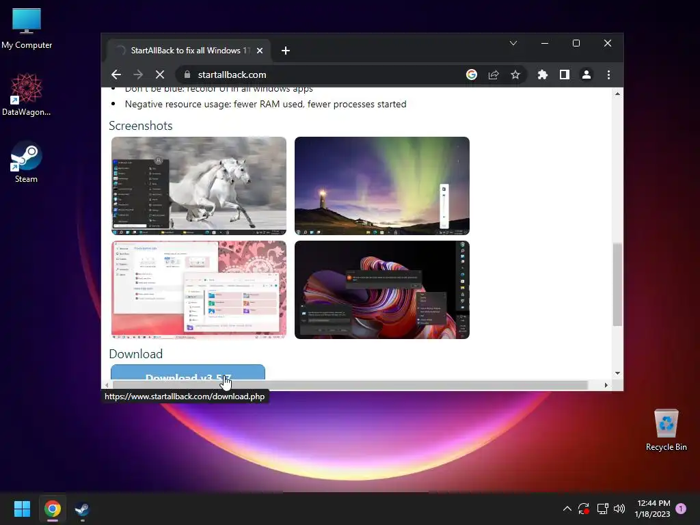Stop loading the page
This screenshot has width=700, height=525.
point(160,75)
